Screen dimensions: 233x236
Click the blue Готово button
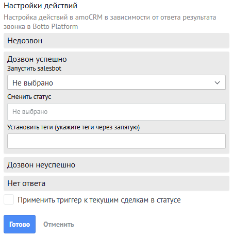(20, 224)
